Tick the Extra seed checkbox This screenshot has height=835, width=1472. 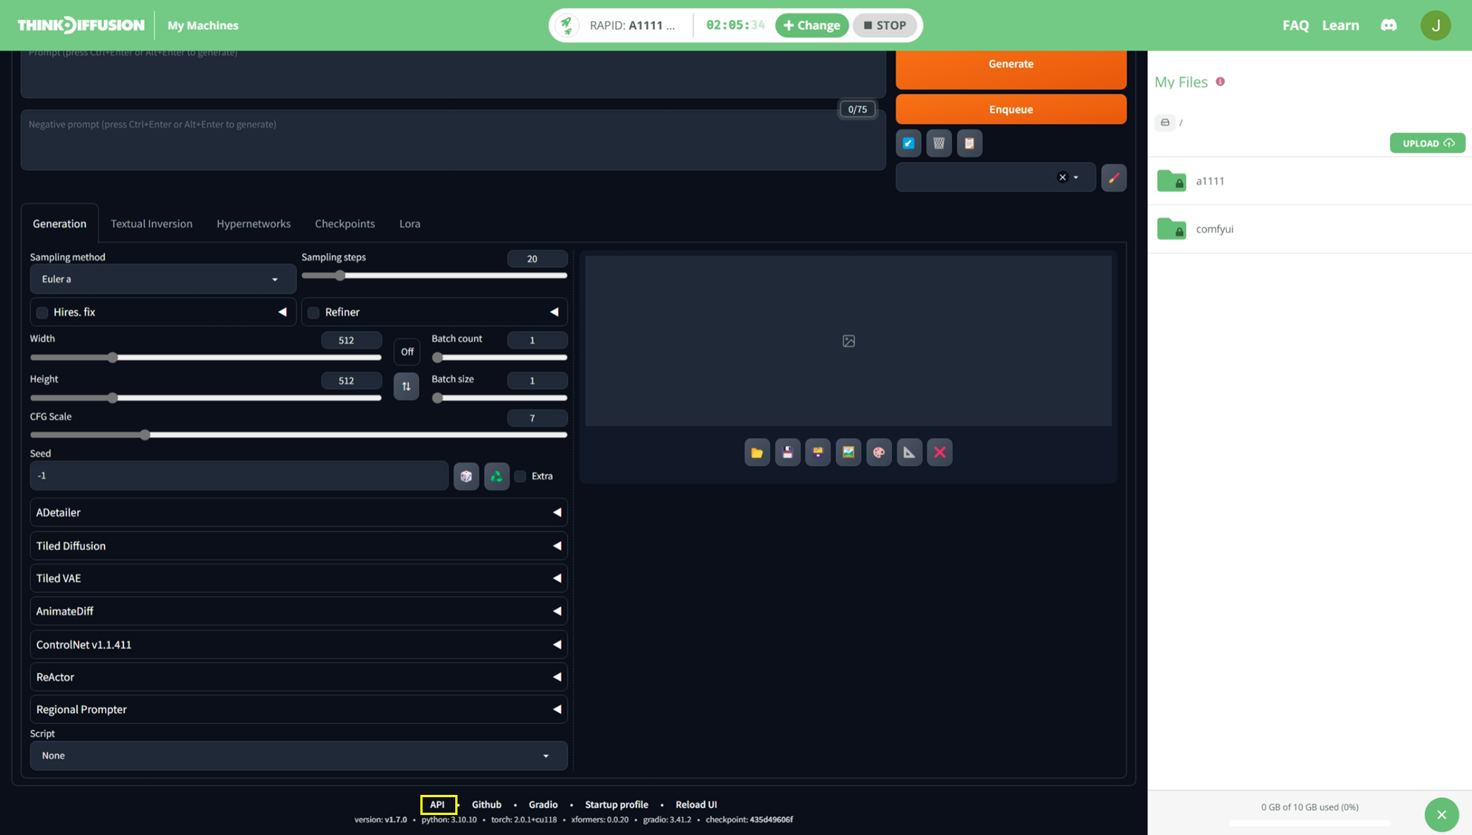pos(521,476)
